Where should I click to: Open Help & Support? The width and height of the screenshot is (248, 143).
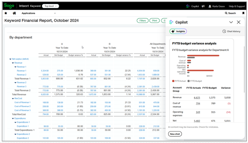tap(237, 6)
